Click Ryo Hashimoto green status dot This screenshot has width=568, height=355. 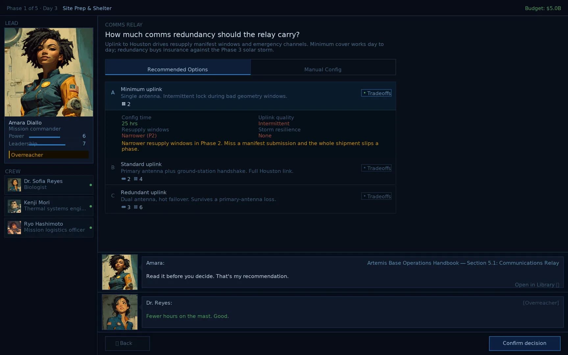tap(91, 228)
